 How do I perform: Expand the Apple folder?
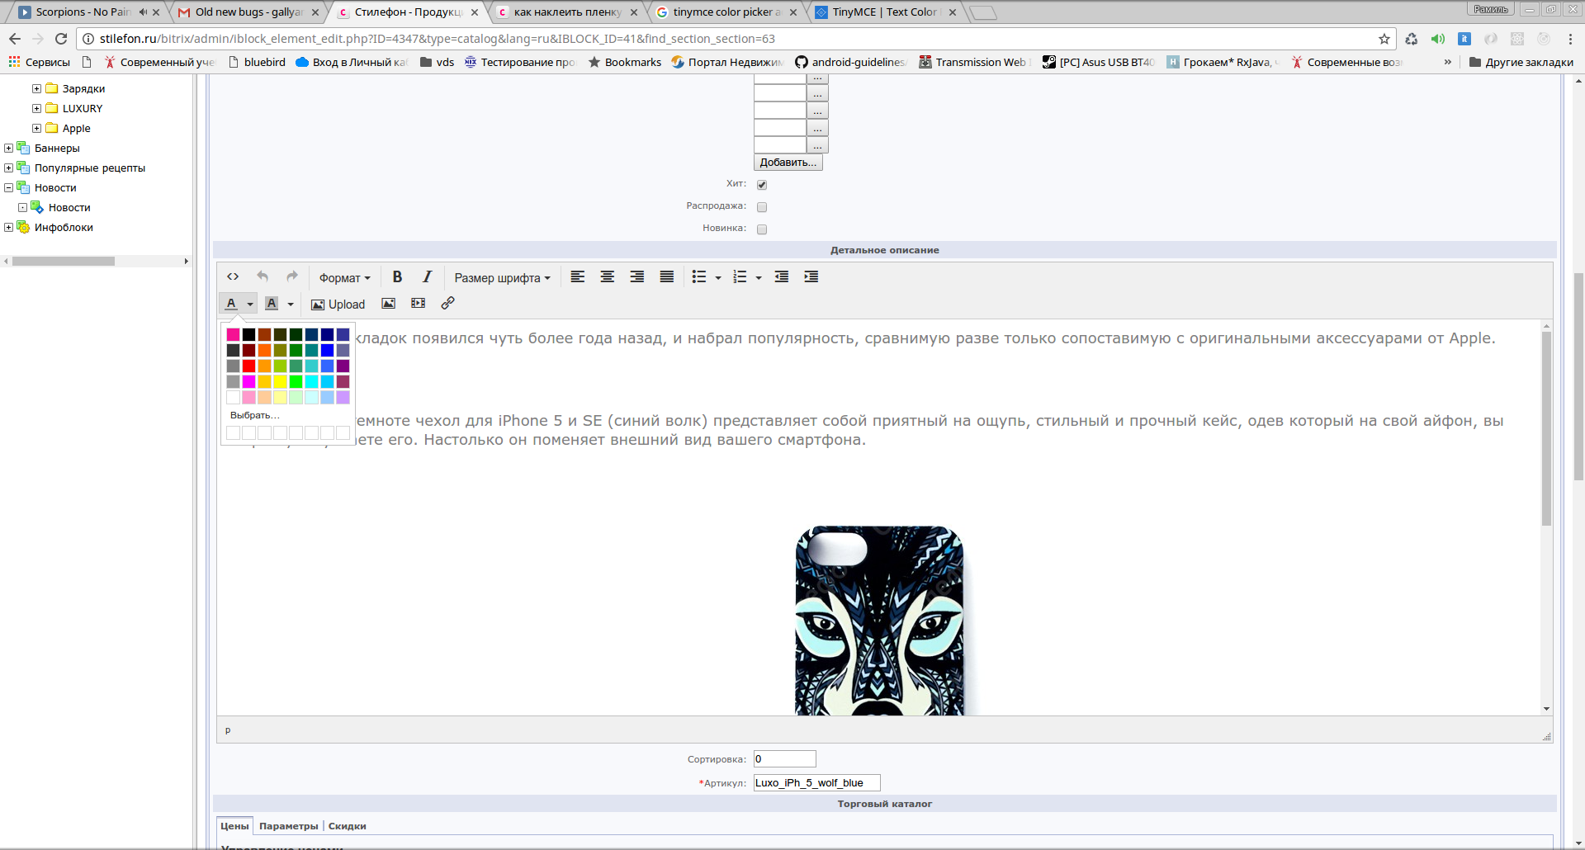[x=36, y=128]
